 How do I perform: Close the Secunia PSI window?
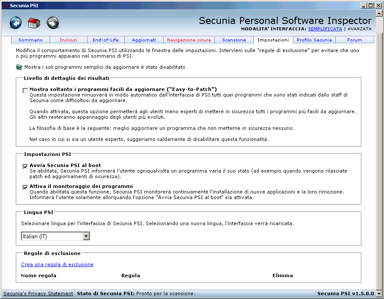click(x=378, y=6)
